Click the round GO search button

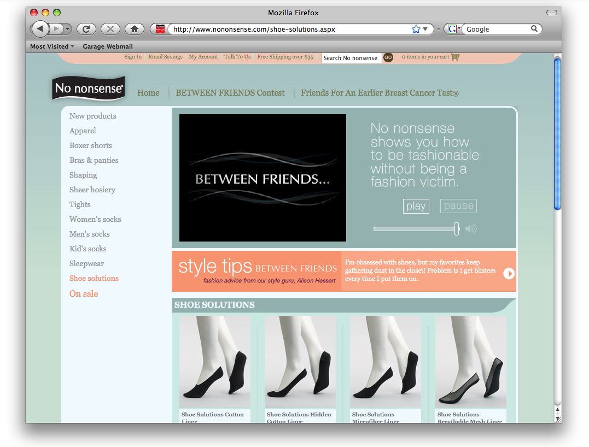point(388,58)
